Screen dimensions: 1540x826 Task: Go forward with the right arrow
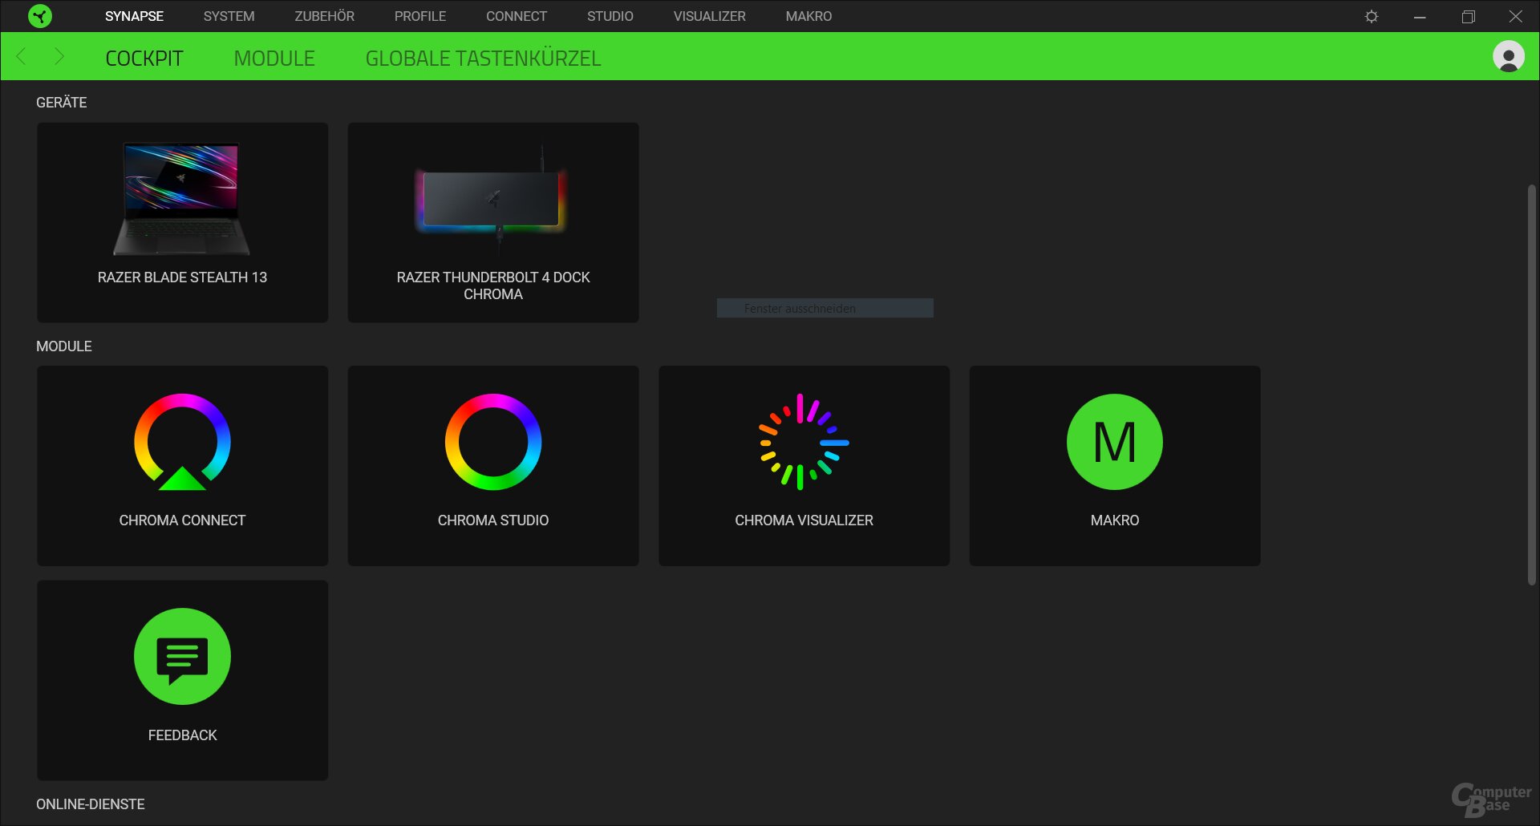click(x=59, y=57)
